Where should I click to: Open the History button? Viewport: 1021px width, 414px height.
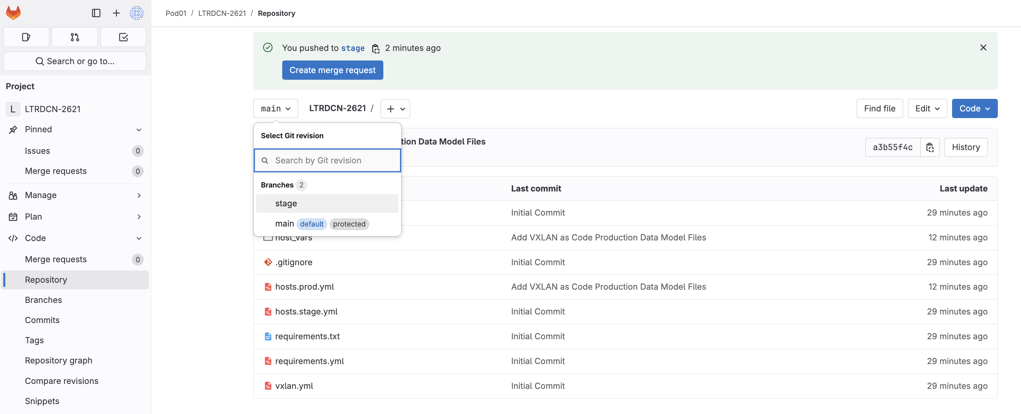pyautogui.click(x=965, y=147)
